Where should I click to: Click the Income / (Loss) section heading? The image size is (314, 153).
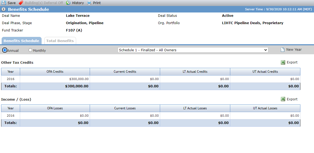pos(16,99)
